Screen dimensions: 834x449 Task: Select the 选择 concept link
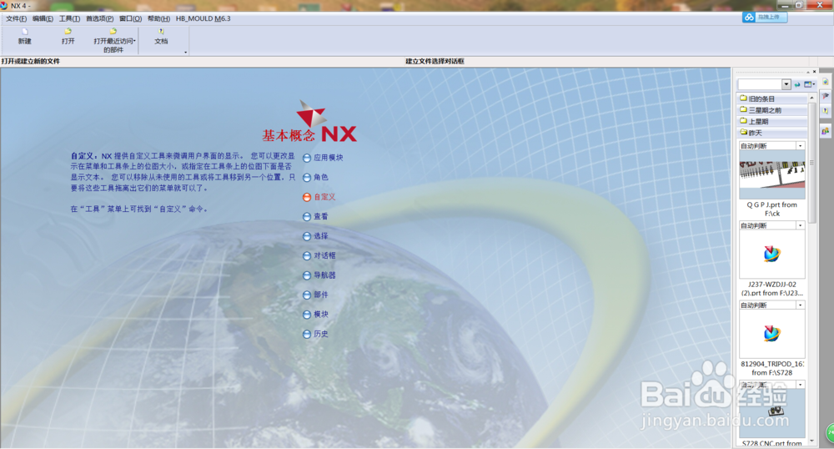pyautogui.click(x=315, y=236)
